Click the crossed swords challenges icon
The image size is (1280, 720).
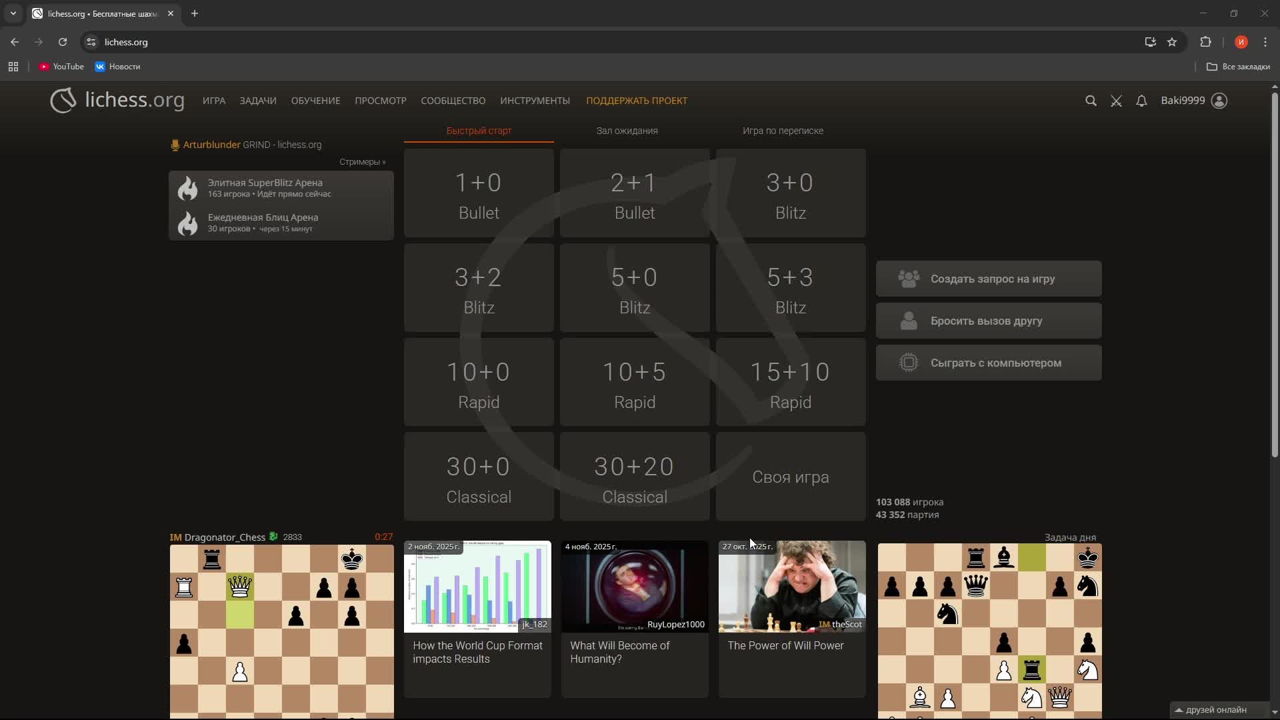coord(1116,101)
